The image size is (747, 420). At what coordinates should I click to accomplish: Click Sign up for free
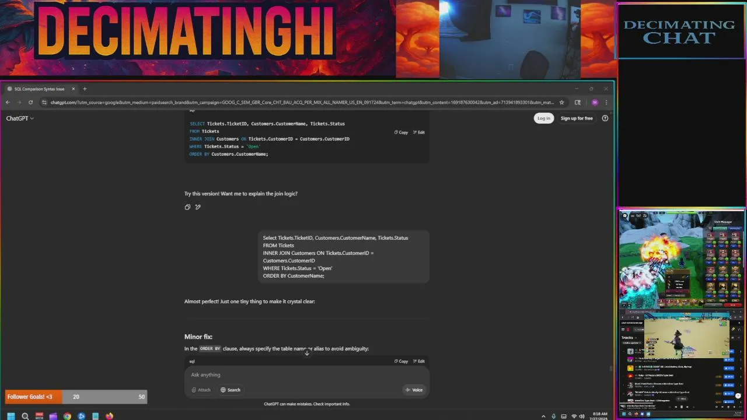click(x=577, y=118)
